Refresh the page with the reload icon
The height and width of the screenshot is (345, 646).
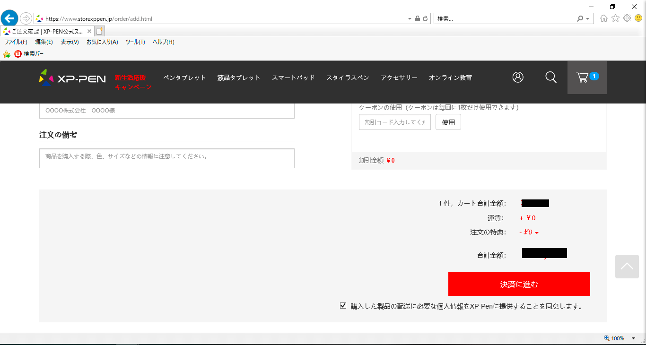click(x=425, y=19)
